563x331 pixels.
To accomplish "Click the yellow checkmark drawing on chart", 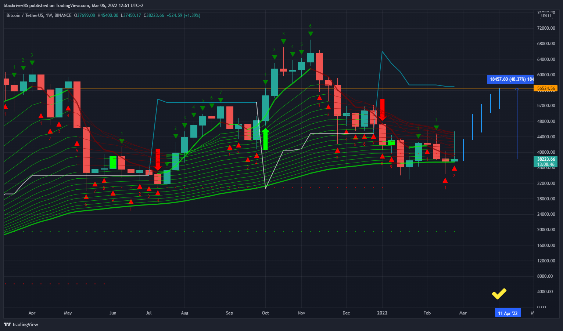I will click(x=499, y=294).
